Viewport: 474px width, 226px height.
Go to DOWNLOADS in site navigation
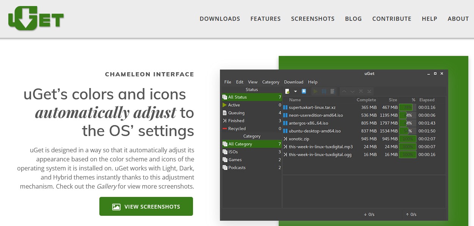tap(220, 19)
